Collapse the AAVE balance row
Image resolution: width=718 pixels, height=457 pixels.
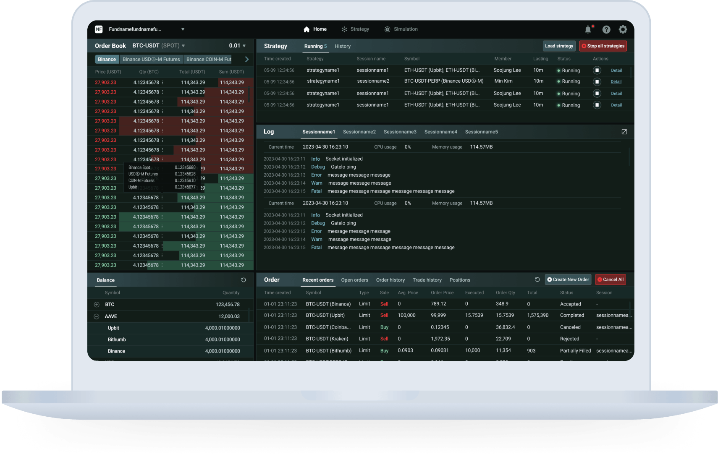[97, 316]
